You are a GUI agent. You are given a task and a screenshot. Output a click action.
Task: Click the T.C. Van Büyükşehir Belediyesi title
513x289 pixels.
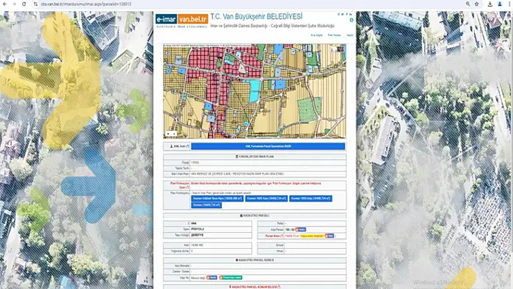256,17
